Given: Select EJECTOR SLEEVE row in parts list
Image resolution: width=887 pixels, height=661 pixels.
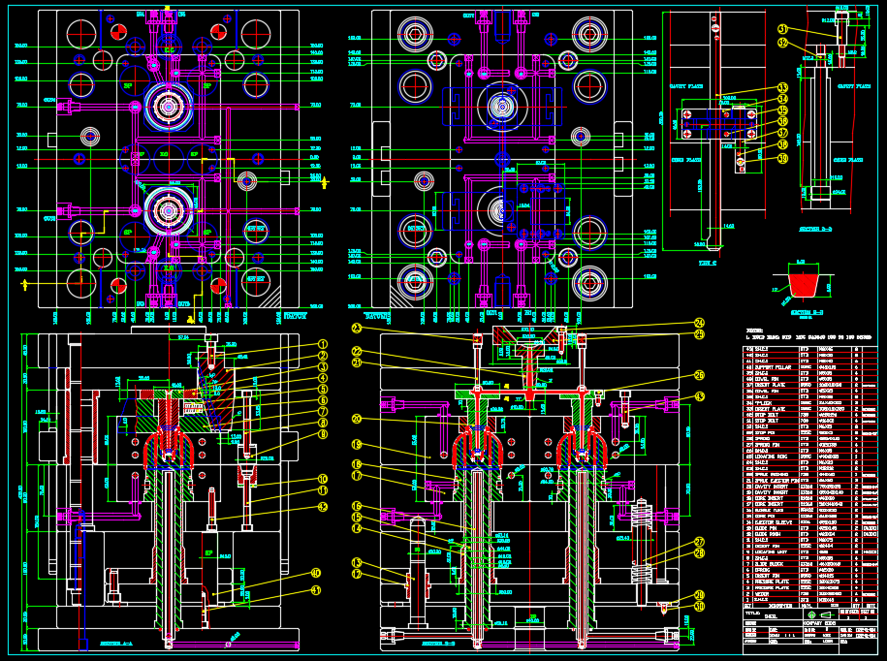Looking at the screenshot, I should [x=810, y=521].
